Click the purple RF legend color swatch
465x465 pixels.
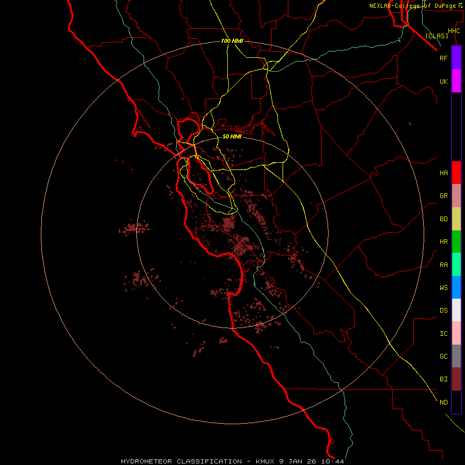pyautogui.click(x=456, y=58)
